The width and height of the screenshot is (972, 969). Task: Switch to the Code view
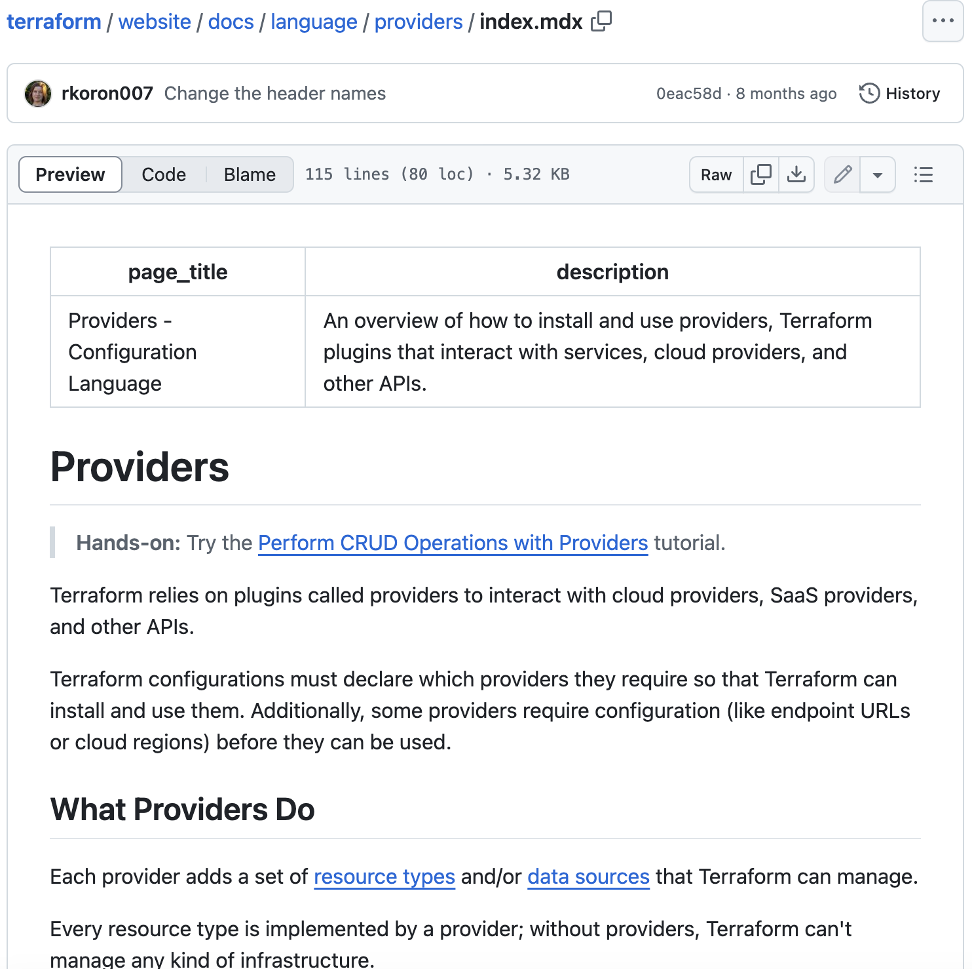(164, 174)
